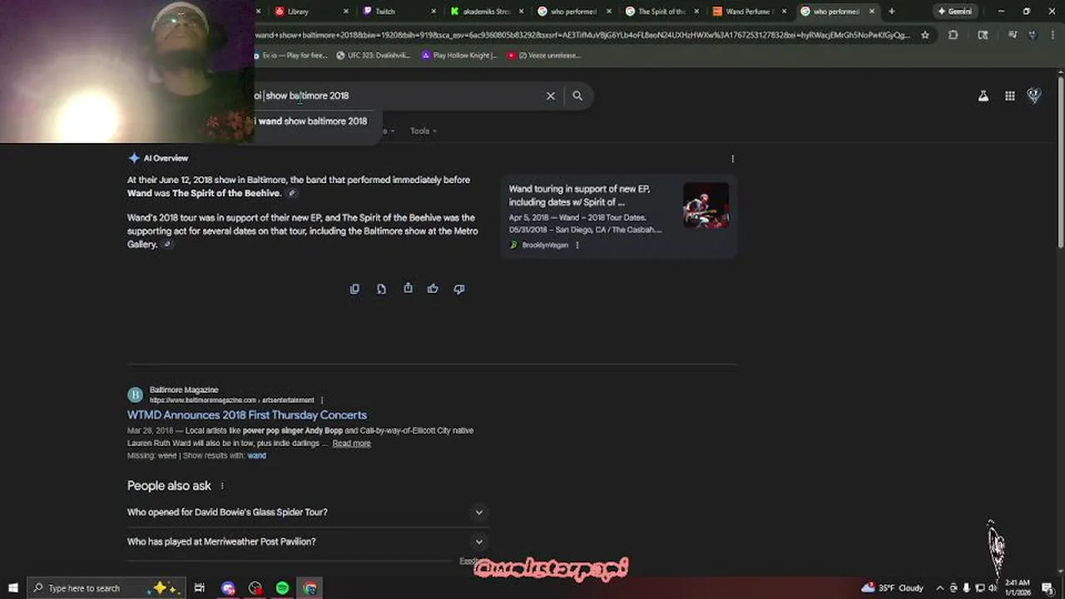Open 'Ev.io — Play for free' bookmark

(x=290, y=56)
